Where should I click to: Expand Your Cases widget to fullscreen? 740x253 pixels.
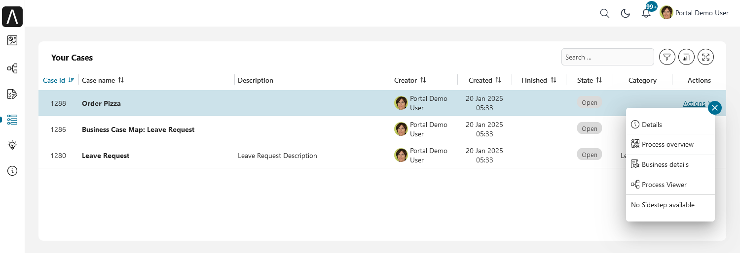click(x=706, y=57)
